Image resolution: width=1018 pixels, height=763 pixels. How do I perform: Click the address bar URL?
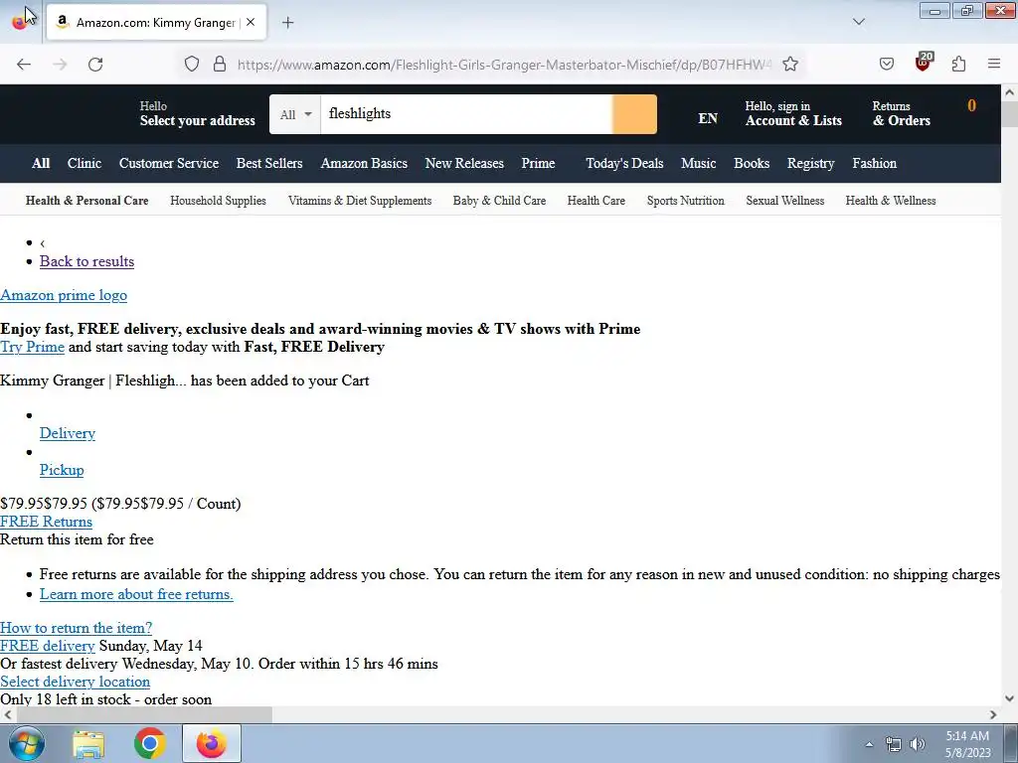tap(505, 65)
